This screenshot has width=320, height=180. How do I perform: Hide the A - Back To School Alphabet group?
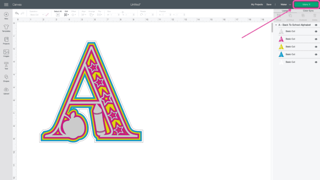(x=316, y=25)
